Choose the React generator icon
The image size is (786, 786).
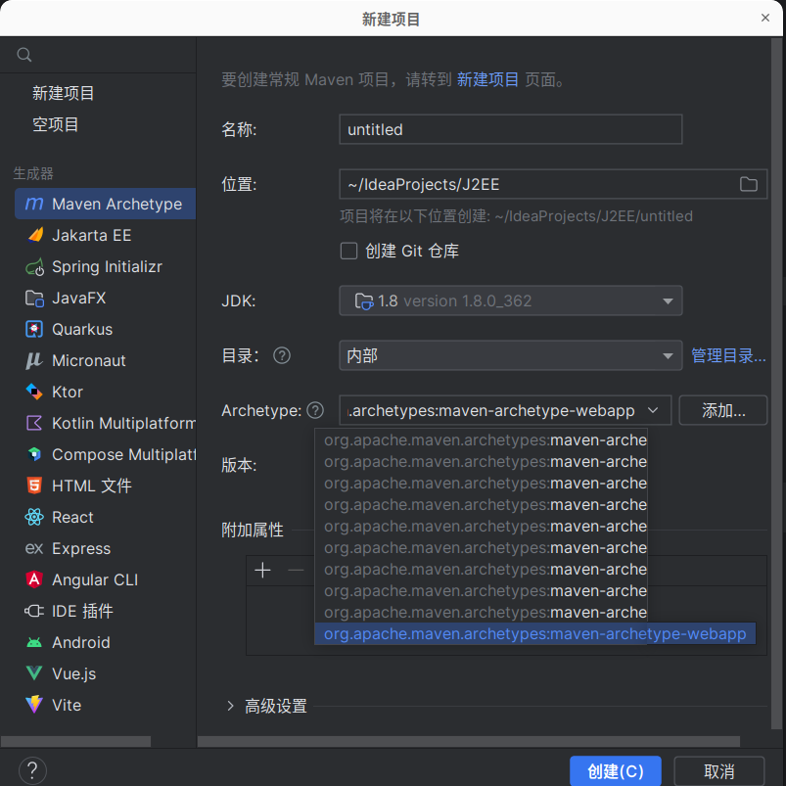coord(34,517)
